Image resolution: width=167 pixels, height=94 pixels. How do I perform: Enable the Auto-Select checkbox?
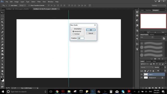coord(9,5)
